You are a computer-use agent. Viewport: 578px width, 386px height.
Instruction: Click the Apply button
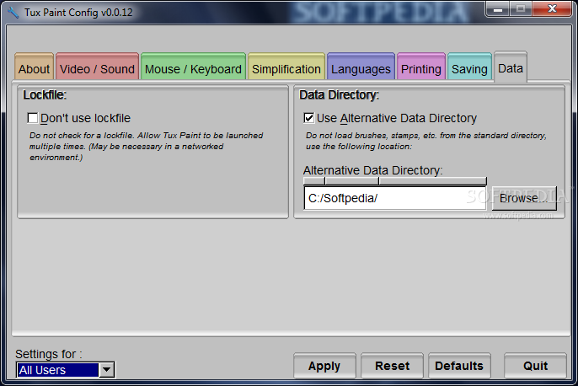324,366
